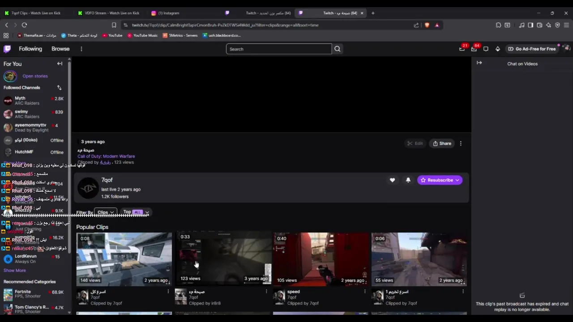This screenshot has height=322, width=573.
Task: Open the Following nav item
Action: (30, 49)
